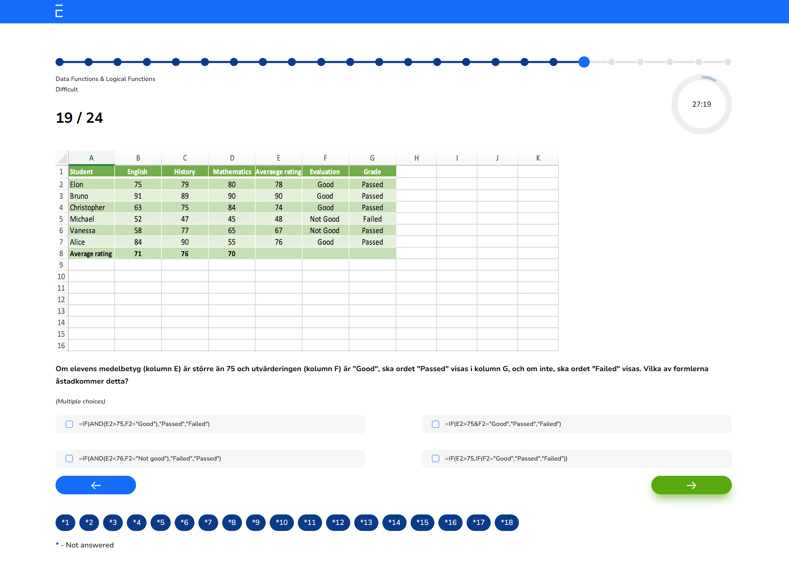This screenshot has width=789, height=572.
Task: Jump to unanswered question *18
Action: pyautogui.click(x=506, y=522)
